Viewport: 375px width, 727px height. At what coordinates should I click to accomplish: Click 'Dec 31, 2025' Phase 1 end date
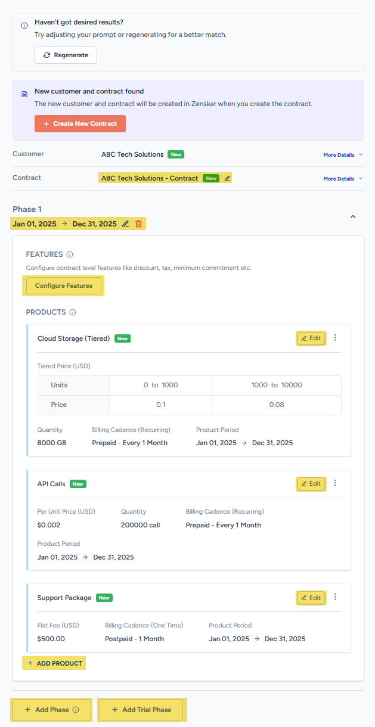click(95, 224)
